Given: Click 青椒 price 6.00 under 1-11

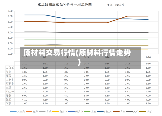Looking at the screenshot, I should click(45, 96).
